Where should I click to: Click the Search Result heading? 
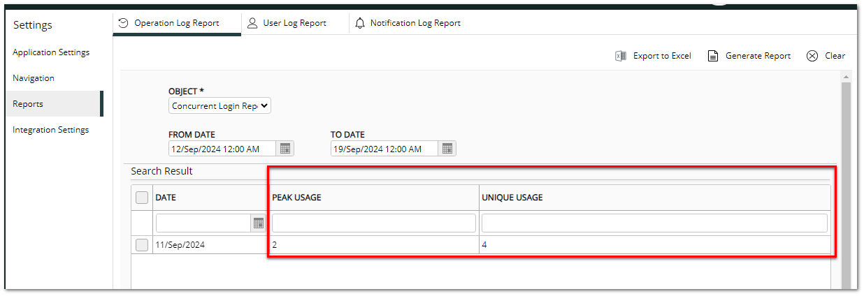click(x=162, y=171)
